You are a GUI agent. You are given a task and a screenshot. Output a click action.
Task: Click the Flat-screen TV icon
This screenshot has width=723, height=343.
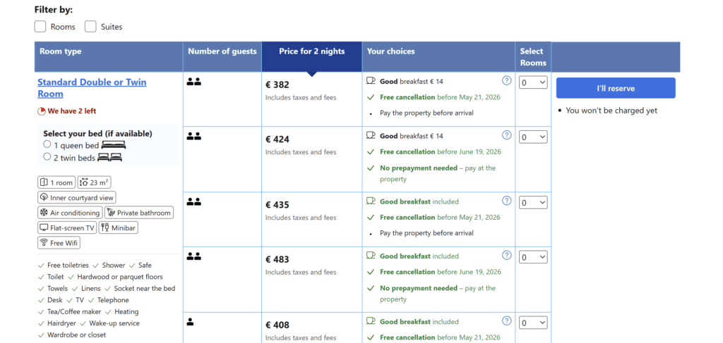pos(44,228)
